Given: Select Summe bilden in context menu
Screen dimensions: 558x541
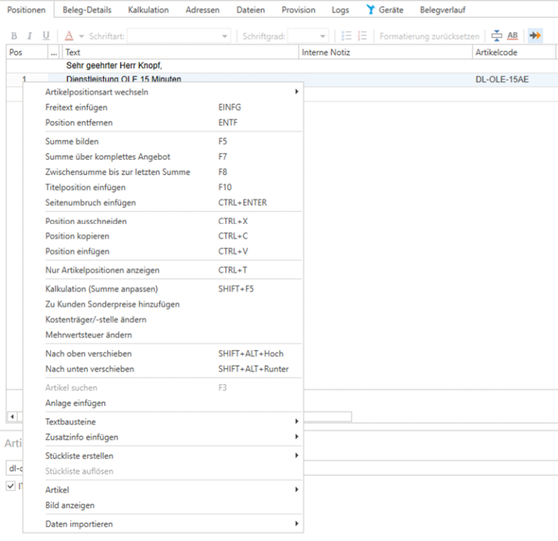Looking at the screenshot, I should [72, 141].
